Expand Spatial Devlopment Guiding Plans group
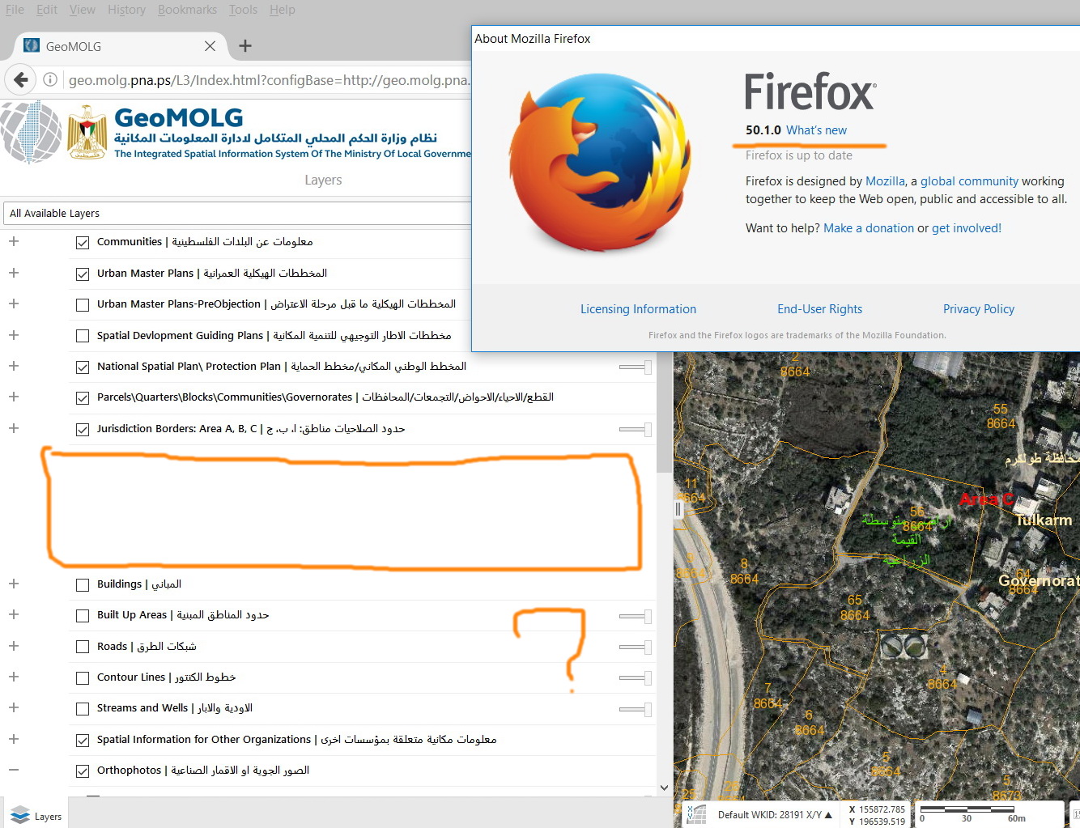 (x=14, y=335)
